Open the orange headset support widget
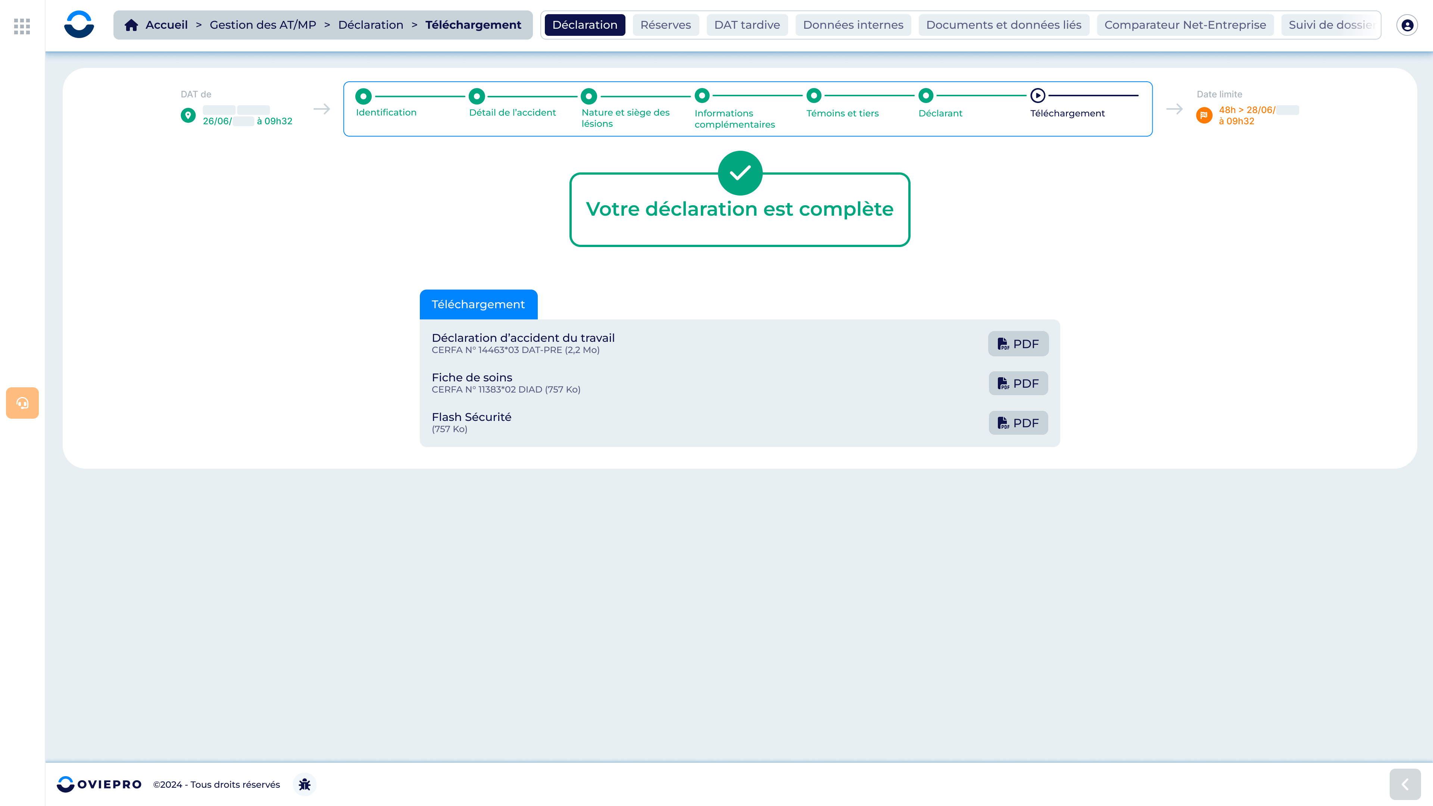This screenshot has height=806, width=1433. click(x=22, y=403)
